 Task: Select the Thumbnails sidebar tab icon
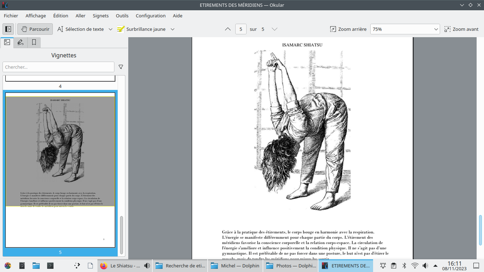click(x=7, y=42)
